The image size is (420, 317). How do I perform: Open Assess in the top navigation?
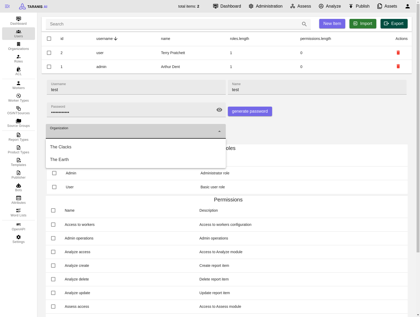(x=301, y=6)
